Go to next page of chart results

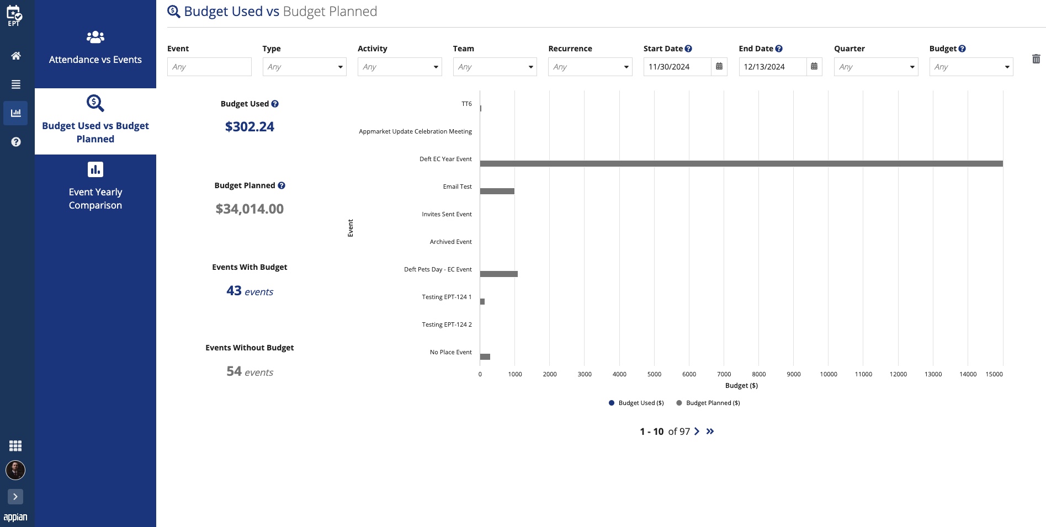(x=697, y=432)
